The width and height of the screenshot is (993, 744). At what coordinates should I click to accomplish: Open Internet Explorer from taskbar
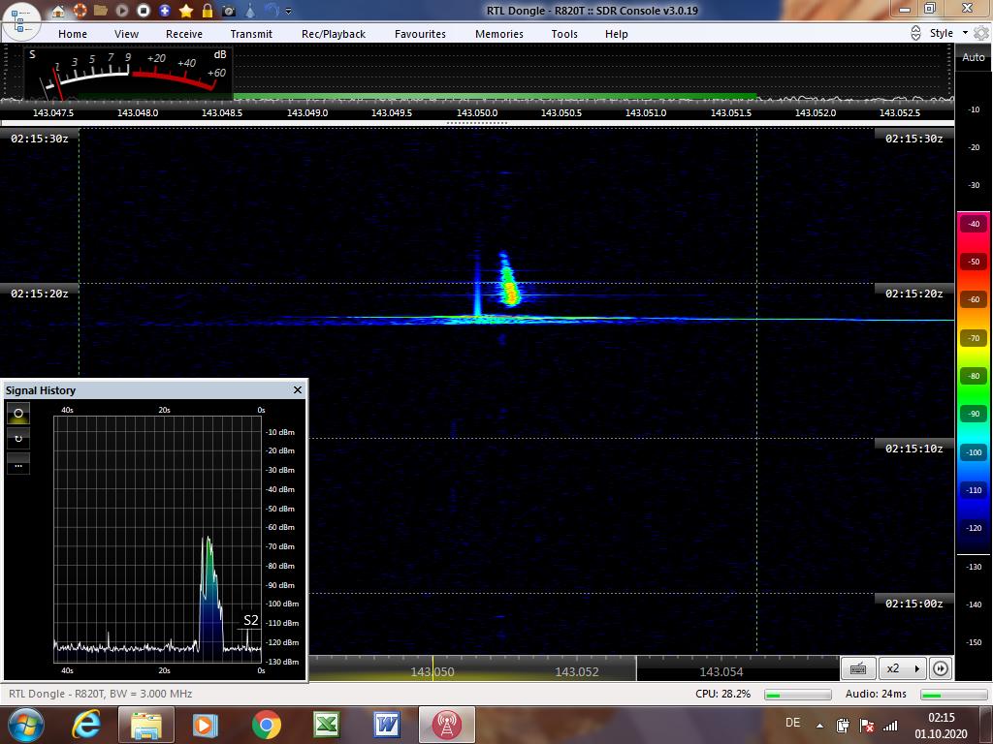click(x=85, y=725)
